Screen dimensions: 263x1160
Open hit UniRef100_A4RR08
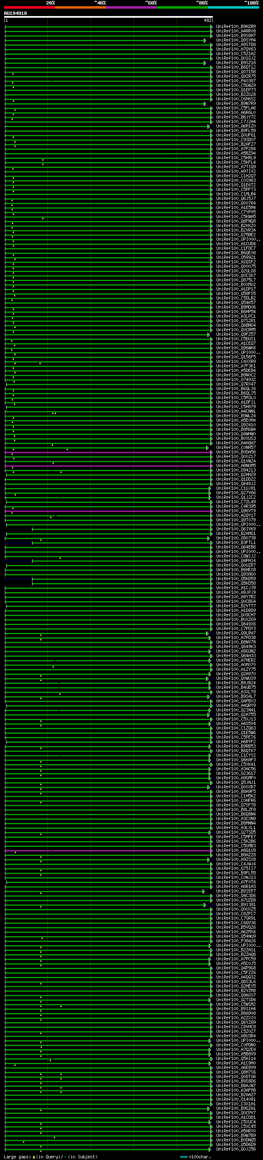coord(236,31)
